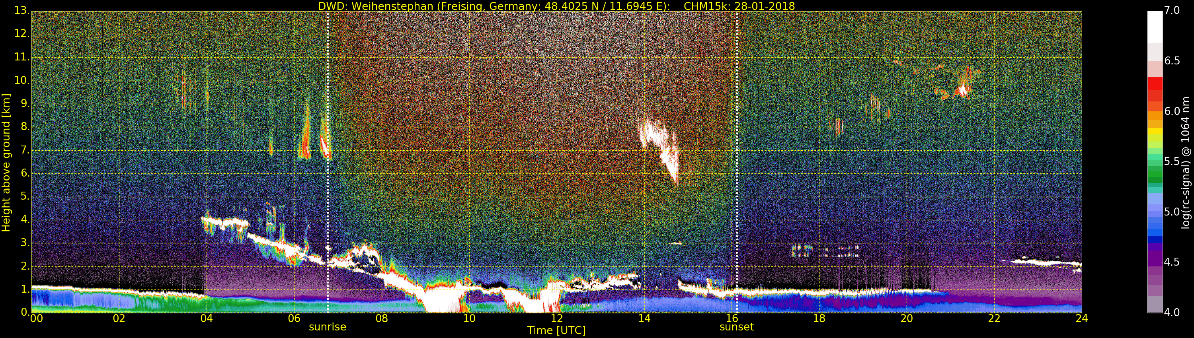
Task: Click the 14 hour tick on the time axis
Action: pos(644,319)
